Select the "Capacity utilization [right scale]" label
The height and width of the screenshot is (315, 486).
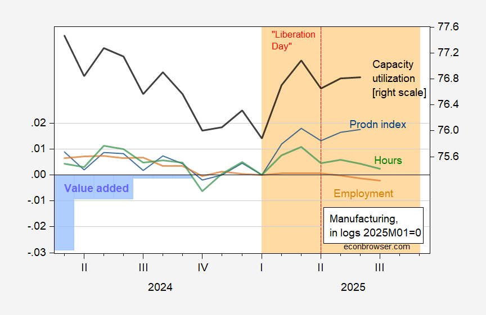[398, 79]
